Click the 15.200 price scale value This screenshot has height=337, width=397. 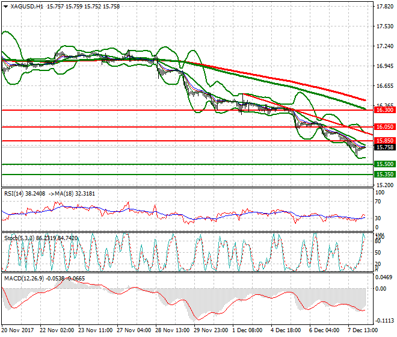pos(385,185)
